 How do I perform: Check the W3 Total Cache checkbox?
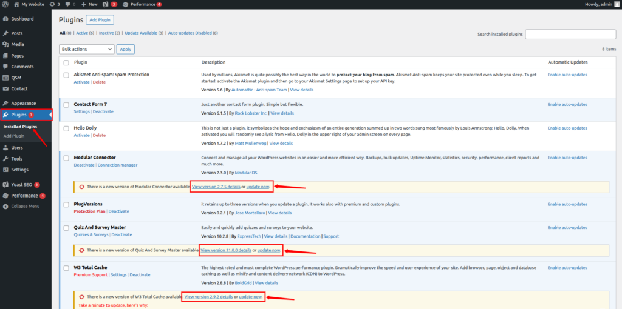coord(66,268)
